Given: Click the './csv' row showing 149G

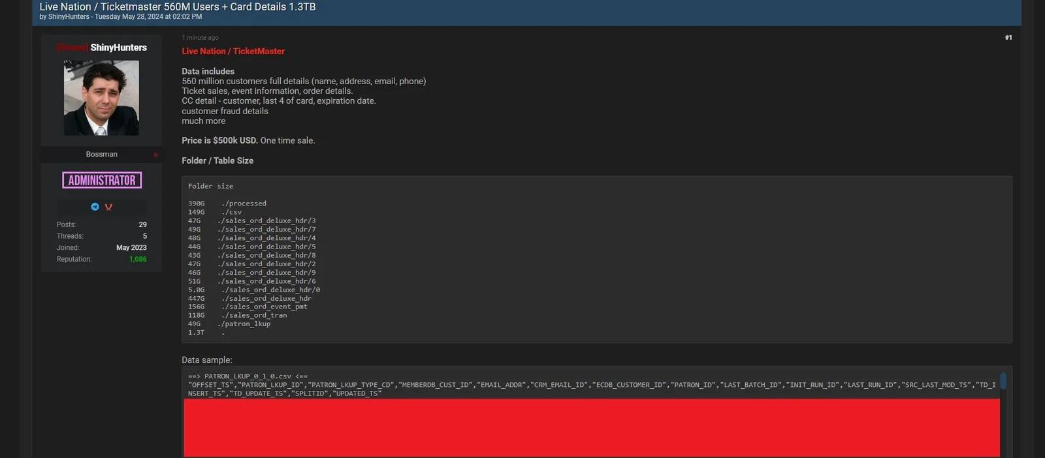Looking at the screenshot, I should (x=215, y=212).
